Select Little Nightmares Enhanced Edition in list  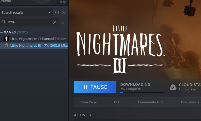(34, 39)
